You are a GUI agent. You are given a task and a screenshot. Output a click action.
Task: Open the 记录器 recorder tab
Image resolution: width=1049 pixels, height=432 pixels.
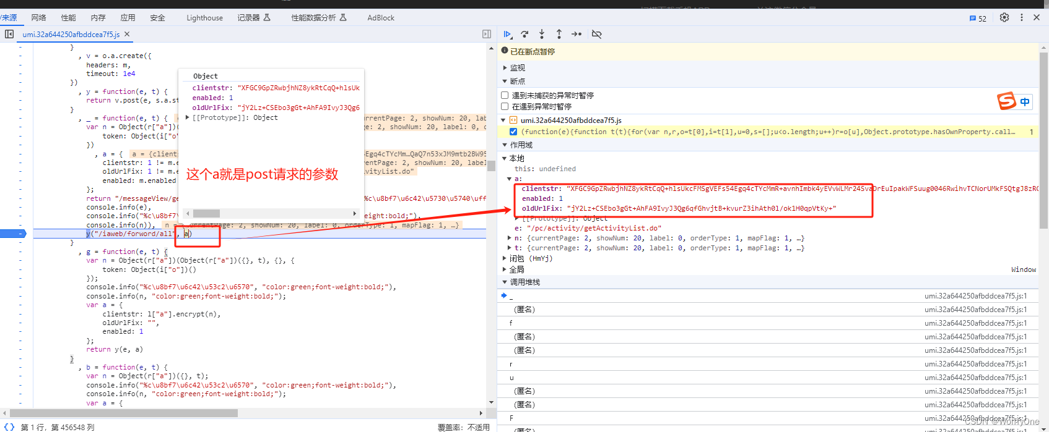click(x=254, y=17)
